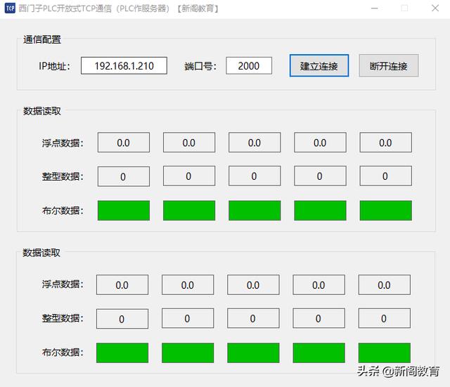450x387 pixels.
Task: Focus the 端口号 field showing 2000
Action: (249, 65)
